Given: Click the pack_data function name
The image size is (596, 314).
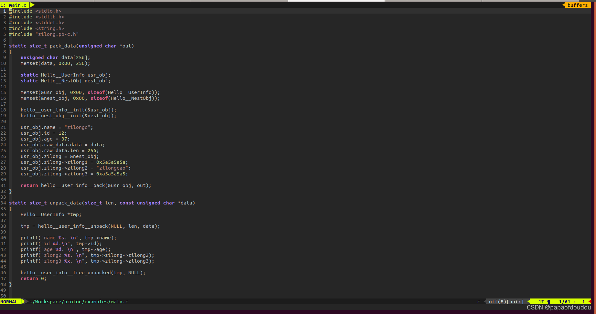Looking at the screenshot, I should pyautogui.click(x=63, y=46).
